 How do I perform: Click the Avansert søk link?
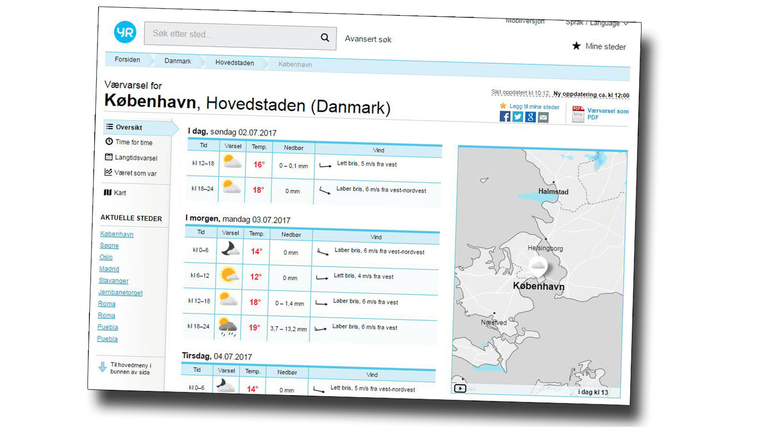(368, 39)
